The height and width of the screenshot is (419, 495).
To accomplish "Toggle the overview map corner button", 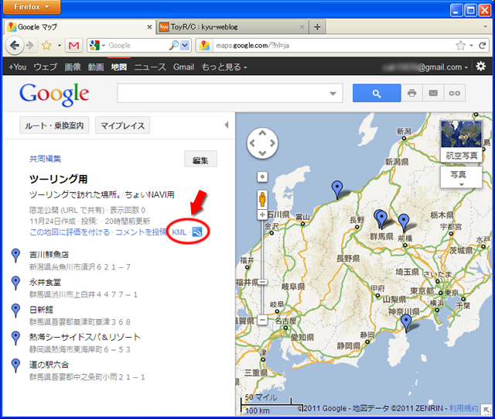I will [x=486, y=410].
